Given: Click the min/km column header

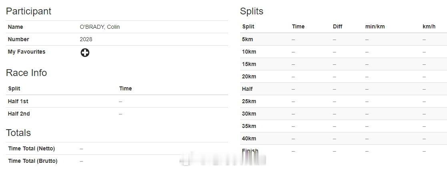Looking at the screenshot, I should click(375, 27).
